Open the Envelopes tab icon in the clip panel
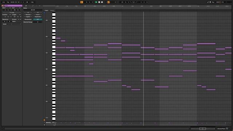The height and width of the screenshot is (131, 233). [x=33, y=6]
